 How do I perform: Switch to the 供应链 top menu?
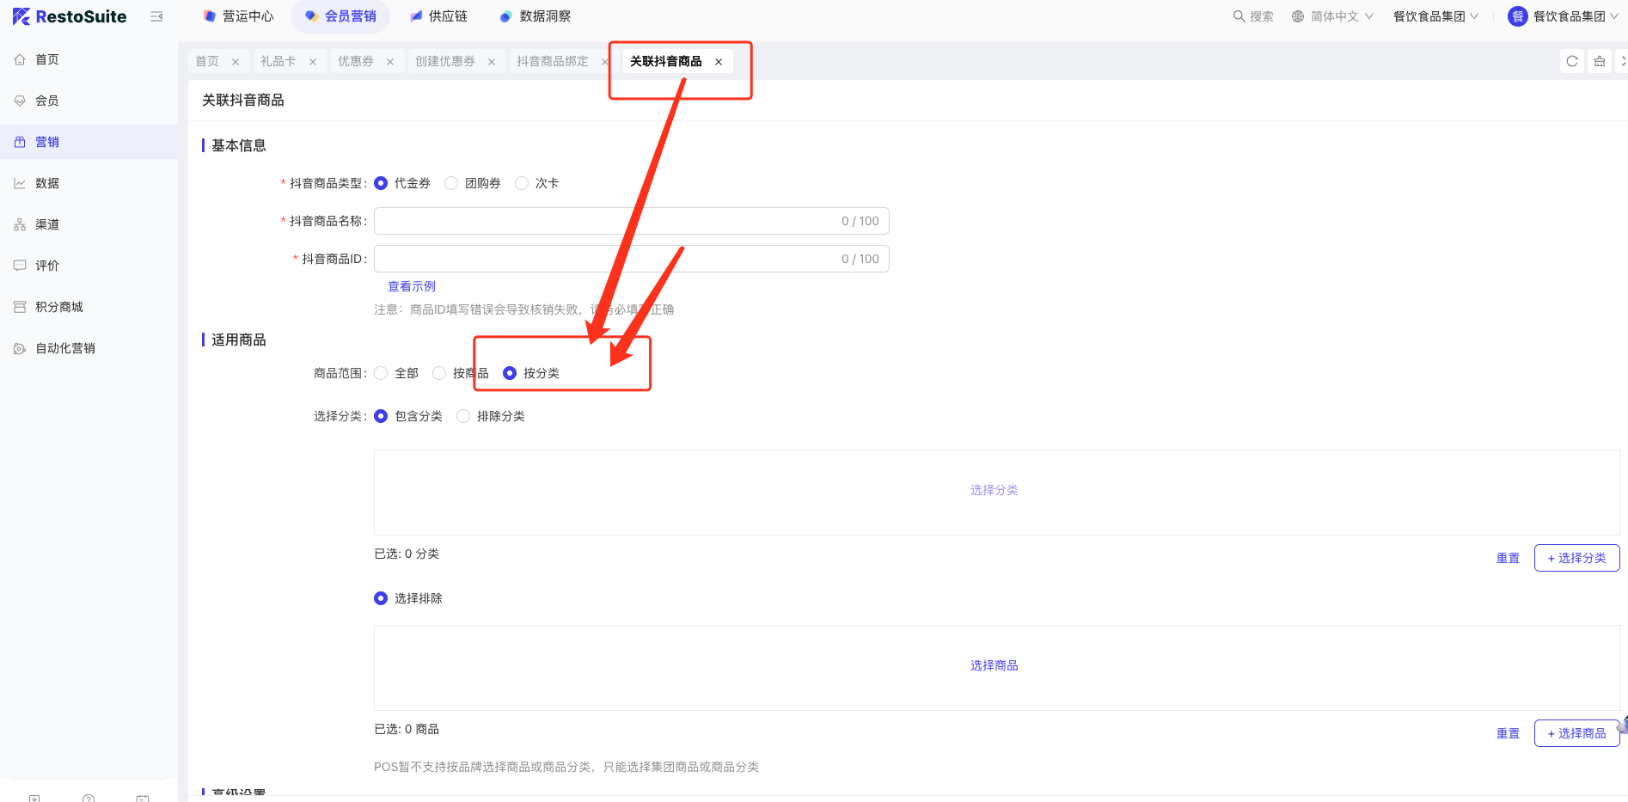(x=438, y=16)
